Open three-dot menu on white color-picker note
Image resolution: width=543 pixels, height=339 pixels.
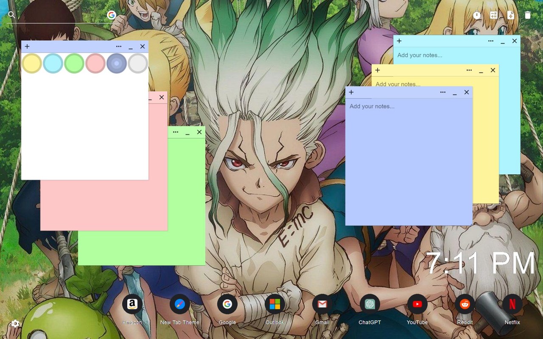click(x=119, y=47)
